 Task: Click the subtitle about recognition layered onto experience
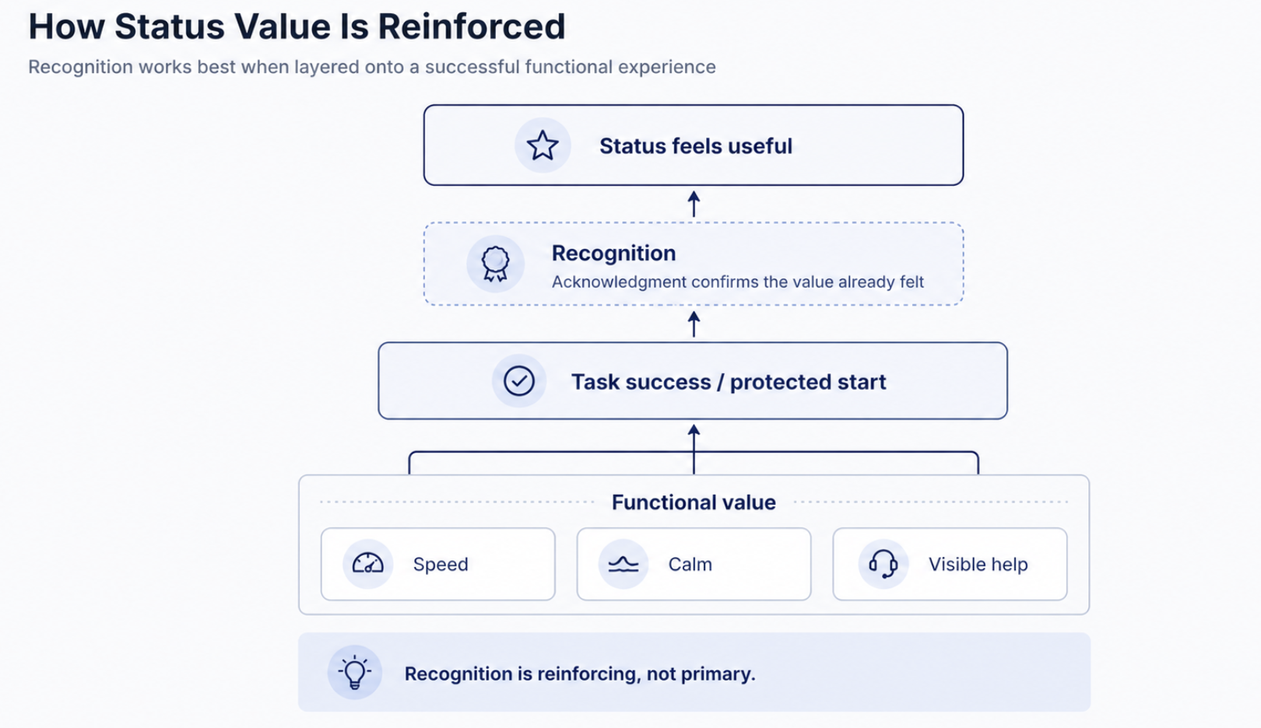[x=372, y=67]
